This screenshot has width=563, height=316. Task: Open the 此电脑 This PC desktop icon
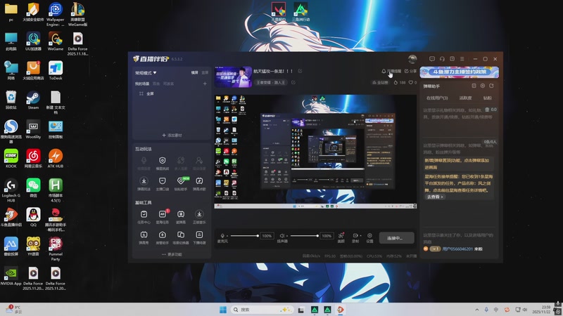pyautogui.click(x=11, y=41)
